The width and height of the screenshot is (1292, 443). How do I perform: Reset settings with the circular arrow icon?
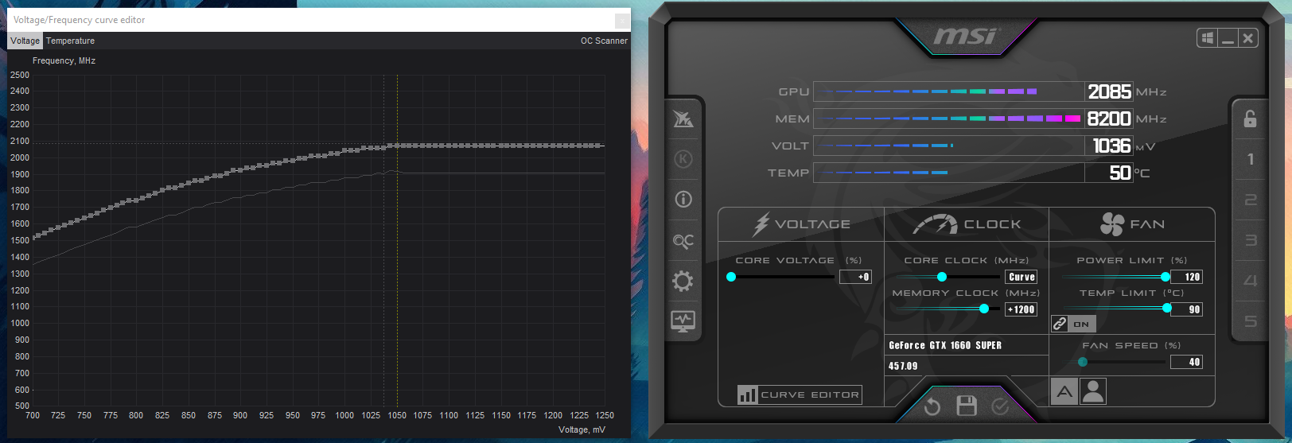932,406
